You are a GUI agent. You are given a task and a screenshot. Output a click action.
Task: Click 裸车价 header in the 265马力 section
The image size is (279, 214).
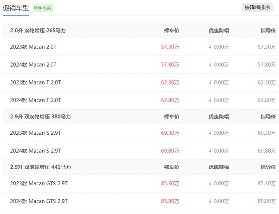(171, 31)
